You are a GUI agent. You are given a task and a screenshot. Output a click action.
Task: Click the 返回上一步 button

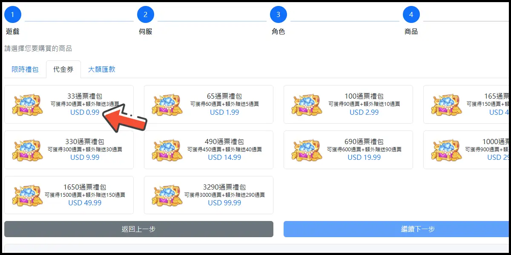pos(139,229)
